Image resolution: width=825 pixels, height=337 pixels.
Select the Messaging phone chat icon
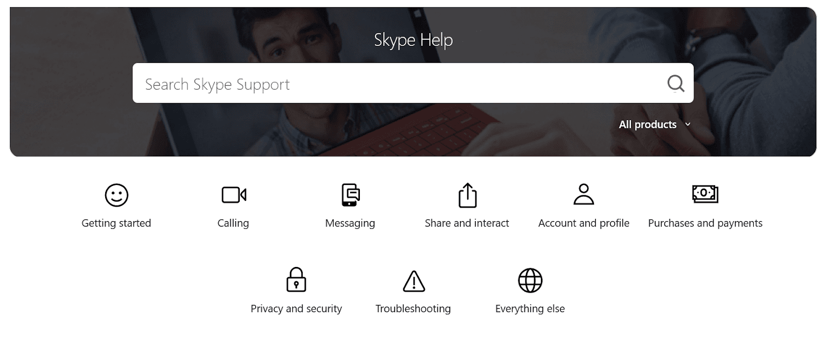click(x=351, y=195)
